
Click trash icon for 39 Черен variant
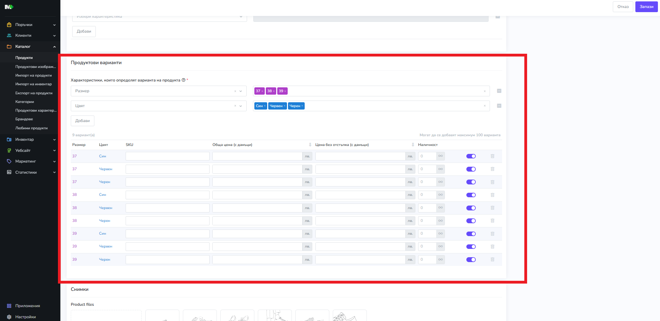(492, 260)
